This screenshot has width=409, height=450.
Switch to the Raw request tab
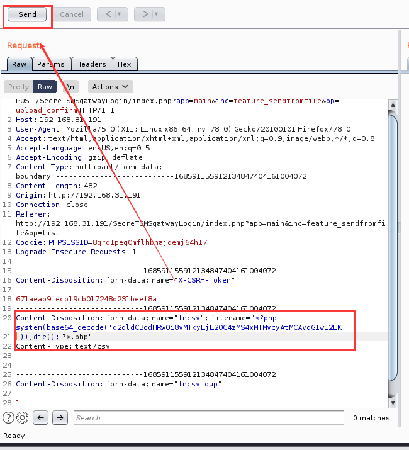[19, 64]
